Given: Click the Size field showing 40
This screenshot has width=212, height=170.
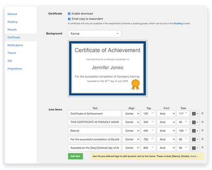Looking at the screenshot, I should click(183, 122).
